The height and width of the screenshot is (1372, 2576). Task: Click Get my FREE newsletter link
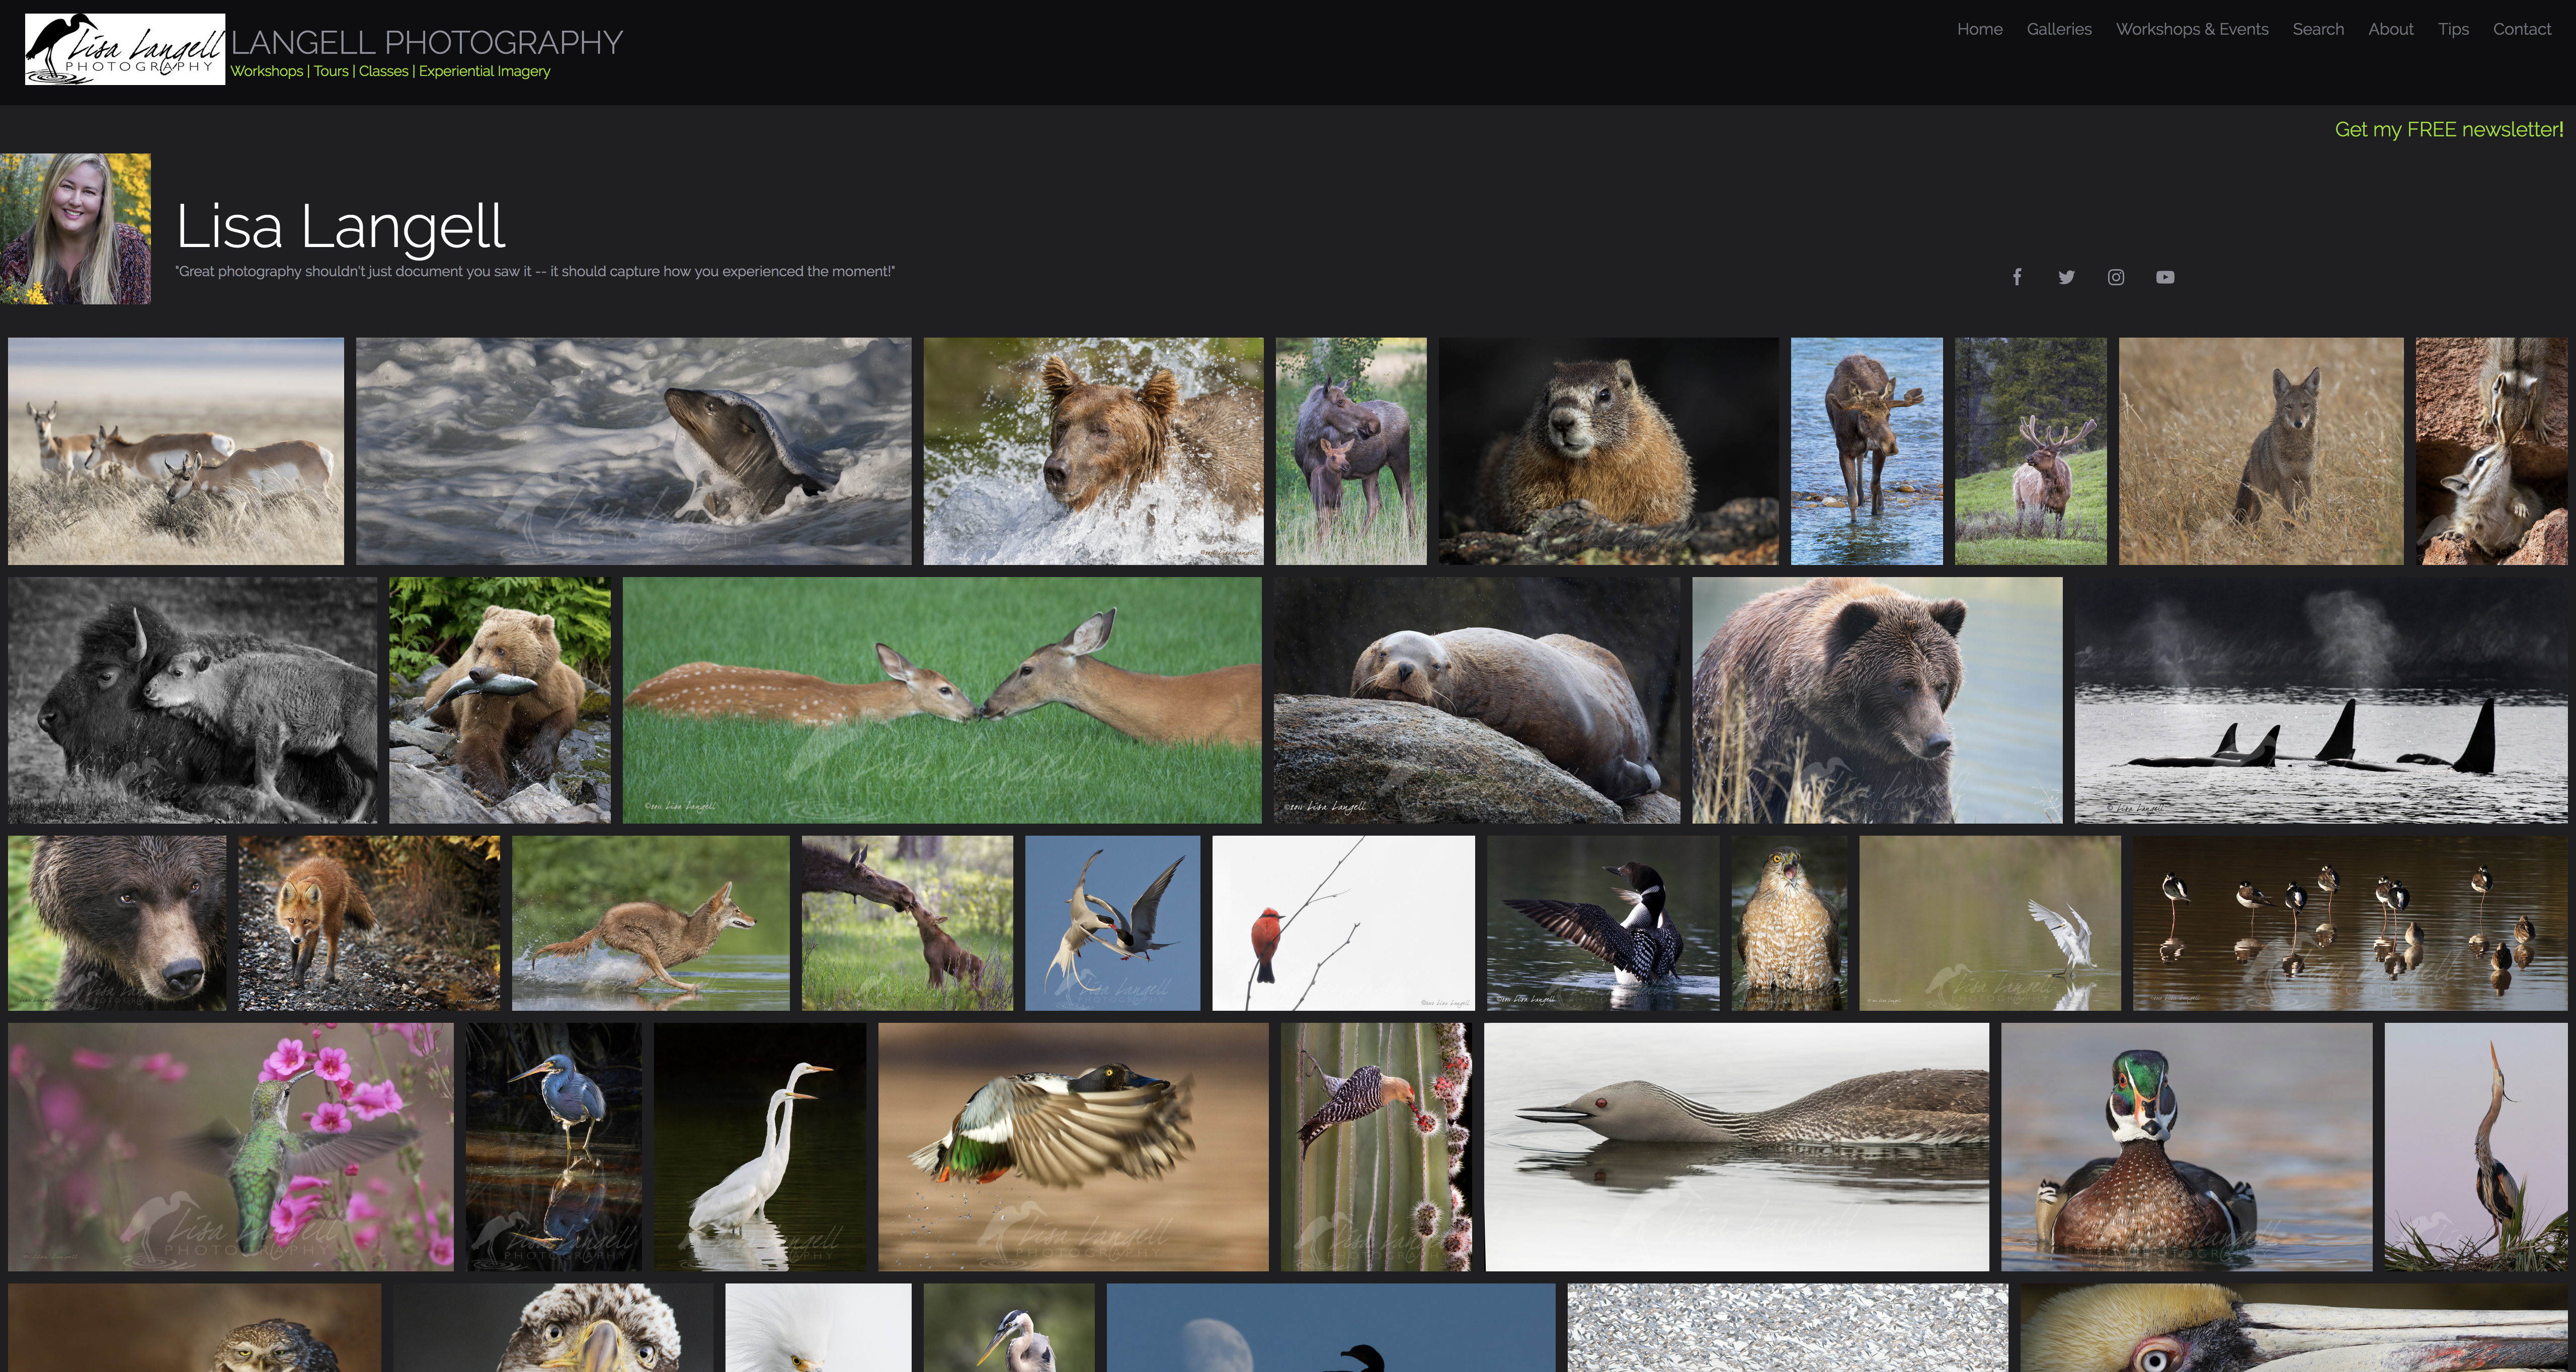pos(2448,130)
